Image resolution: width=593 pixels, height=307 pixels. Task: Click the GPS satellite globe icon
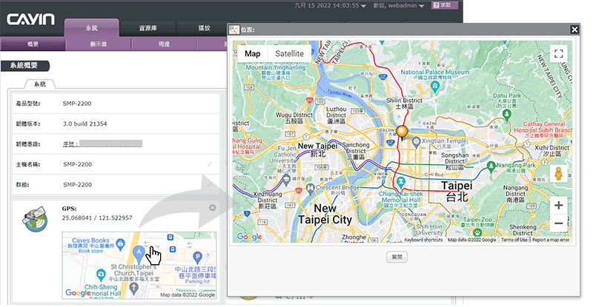35,219
